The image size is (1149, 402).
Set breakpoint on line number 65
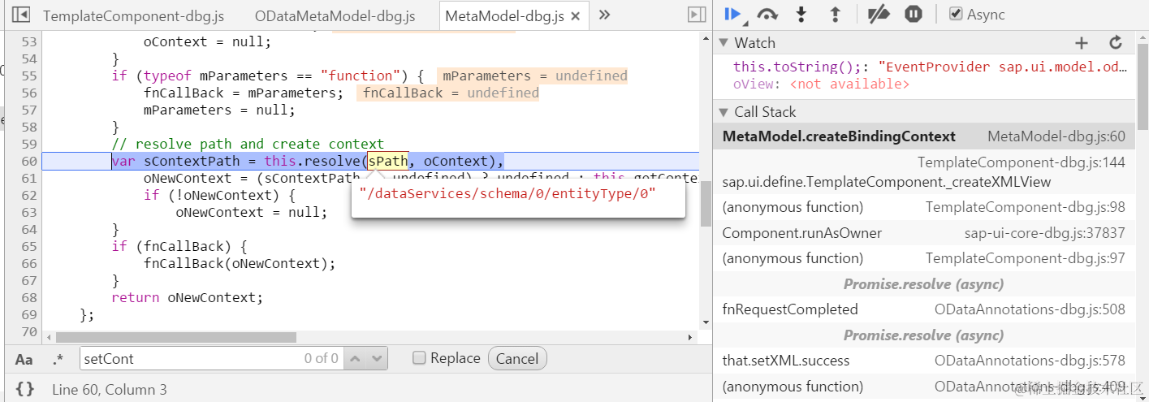(x=28, y=246)
